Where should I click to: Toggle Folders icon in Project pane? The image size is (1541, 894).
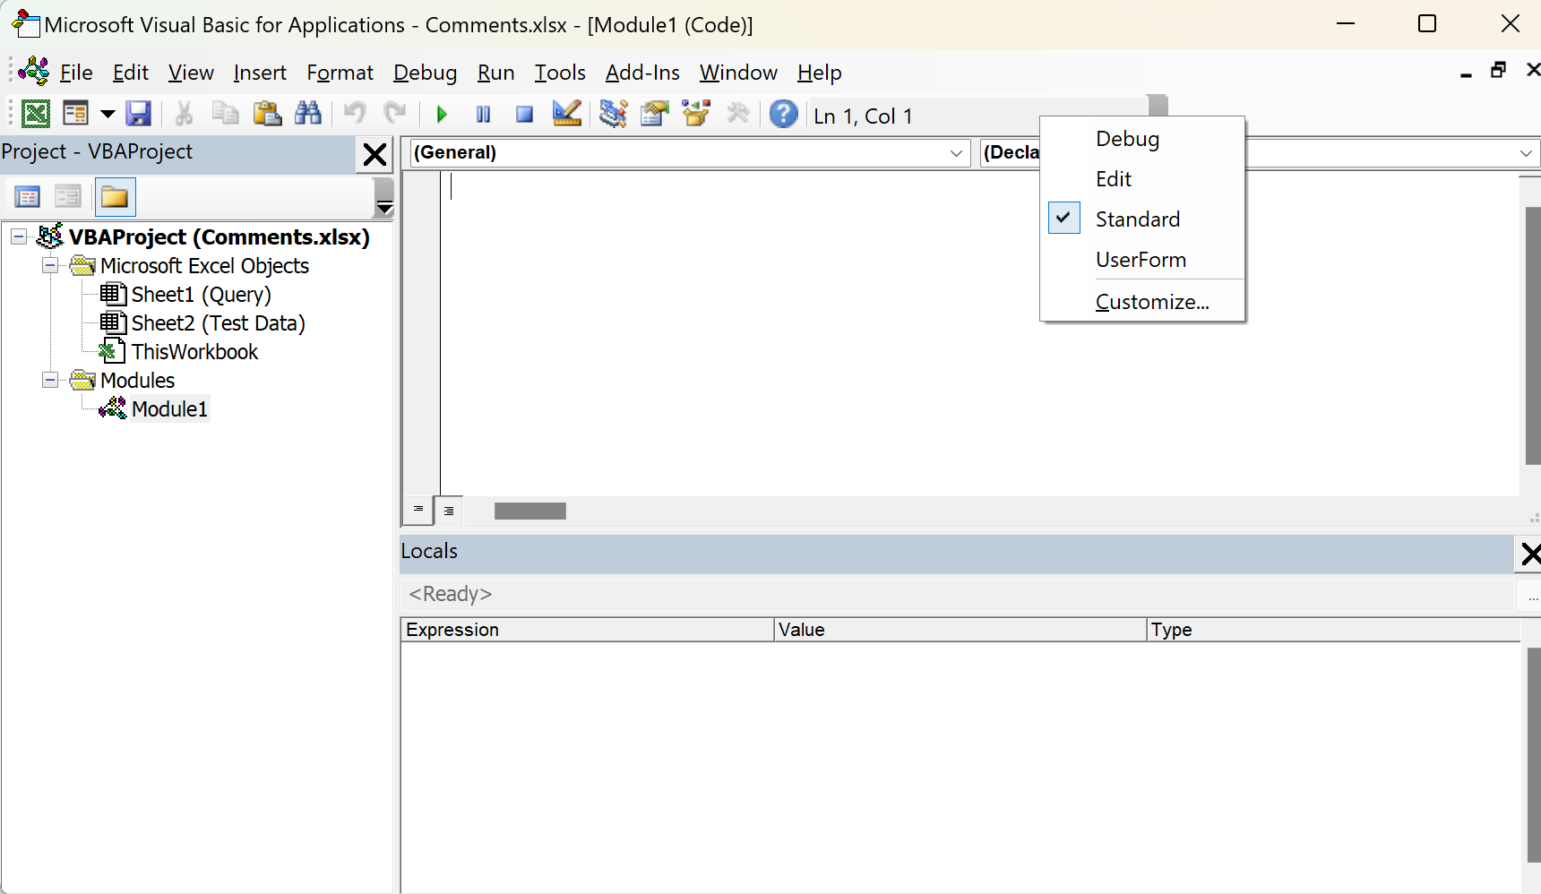coord(115,197)
